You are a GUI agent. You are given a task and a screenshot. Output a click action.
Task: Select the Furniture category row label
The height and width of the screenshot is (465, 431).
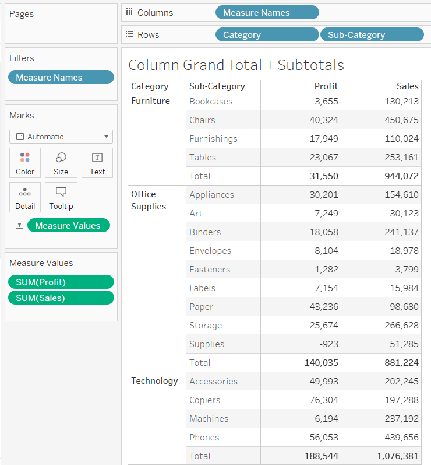(150, 101)
